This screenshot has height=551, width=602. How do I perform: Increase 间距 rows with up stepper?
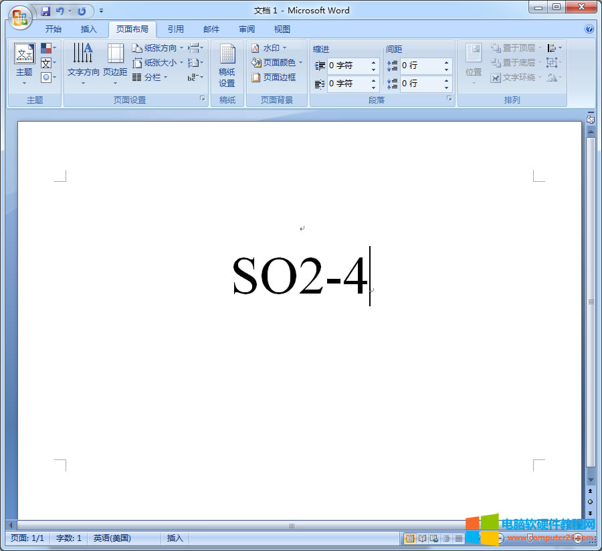(x=446, y=62)
